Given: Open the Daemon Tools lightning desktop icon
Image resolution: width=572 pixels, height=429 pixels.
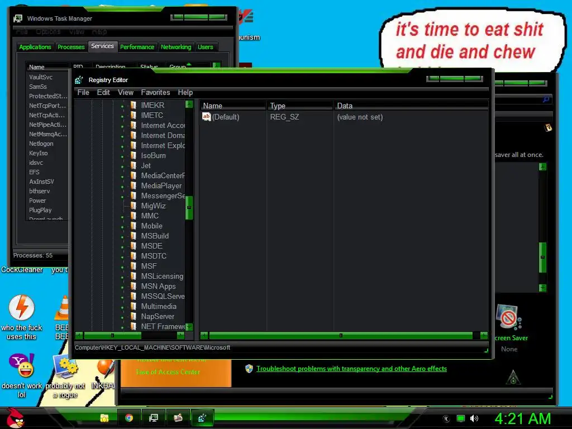Looking at the screenshot, I should [x=22, y=308].
